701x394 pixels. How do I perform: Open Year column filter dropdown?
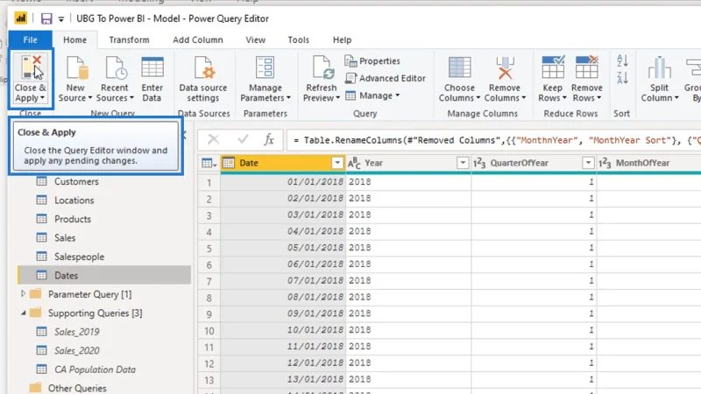(x=463, y=163)
